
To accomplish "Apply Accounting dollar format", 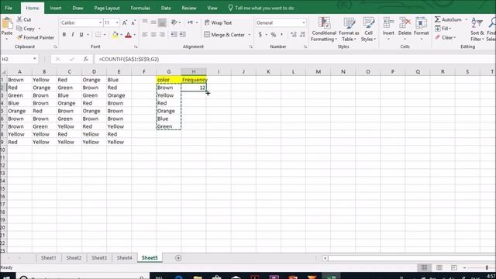I will (260, 34).
